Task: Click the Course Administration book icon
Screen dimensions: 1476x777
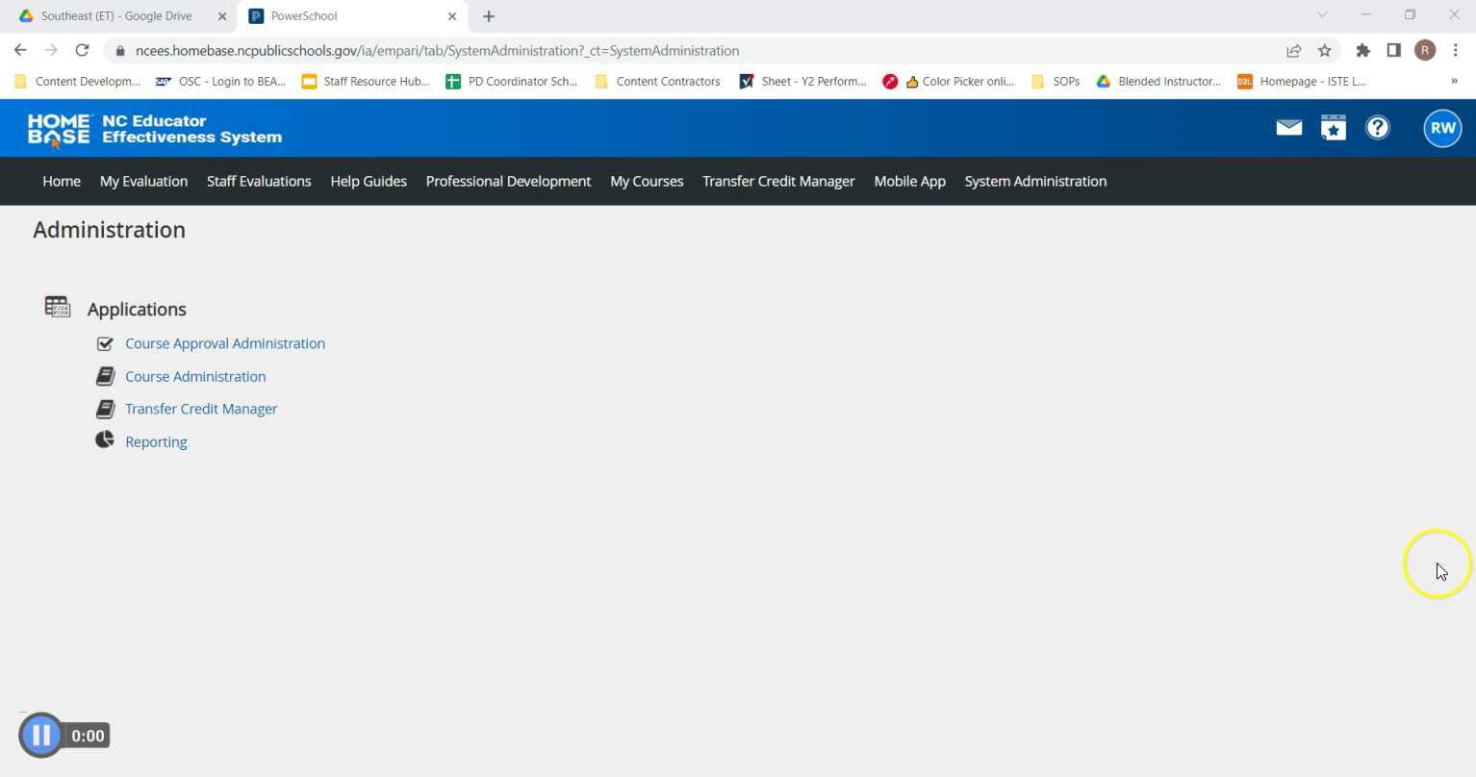Action: click(105, 376)
